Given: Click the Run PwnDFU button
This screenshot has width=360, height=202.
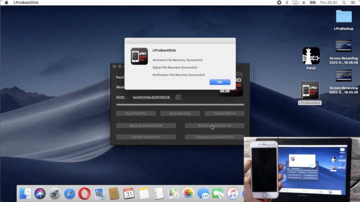Looking at the screenshot, I should point(135,113).
